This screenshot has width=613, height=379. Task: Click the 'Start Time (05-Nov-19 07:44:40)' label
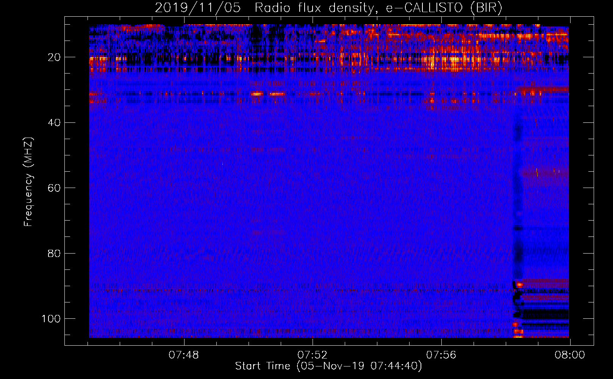328,366
